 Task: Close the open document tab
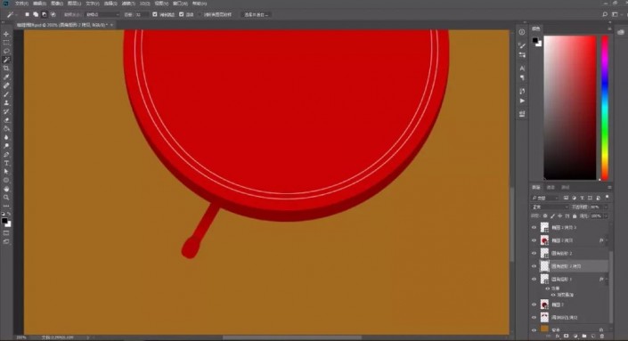coord(111,25)
